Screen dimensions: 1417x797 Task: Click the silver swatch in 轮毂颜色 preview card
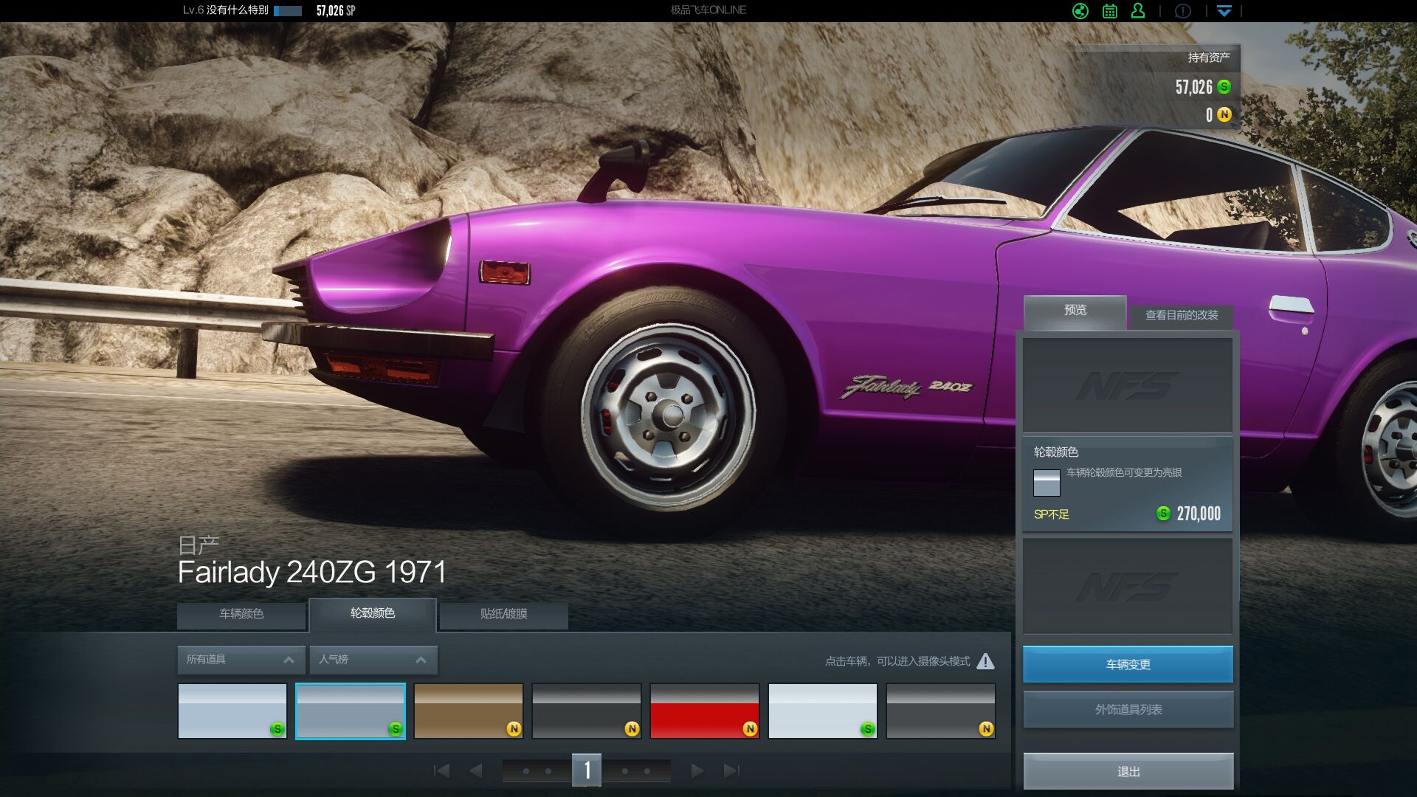pos(1047,483)
